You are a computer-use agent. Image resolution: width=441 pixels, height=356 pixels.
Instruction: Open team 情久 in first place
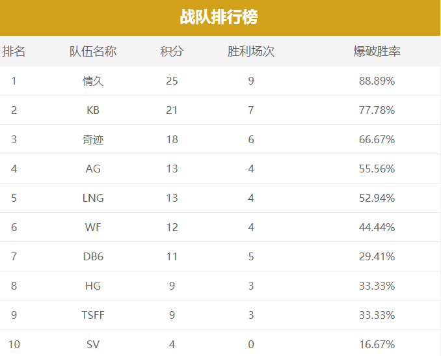coord(93,81)
